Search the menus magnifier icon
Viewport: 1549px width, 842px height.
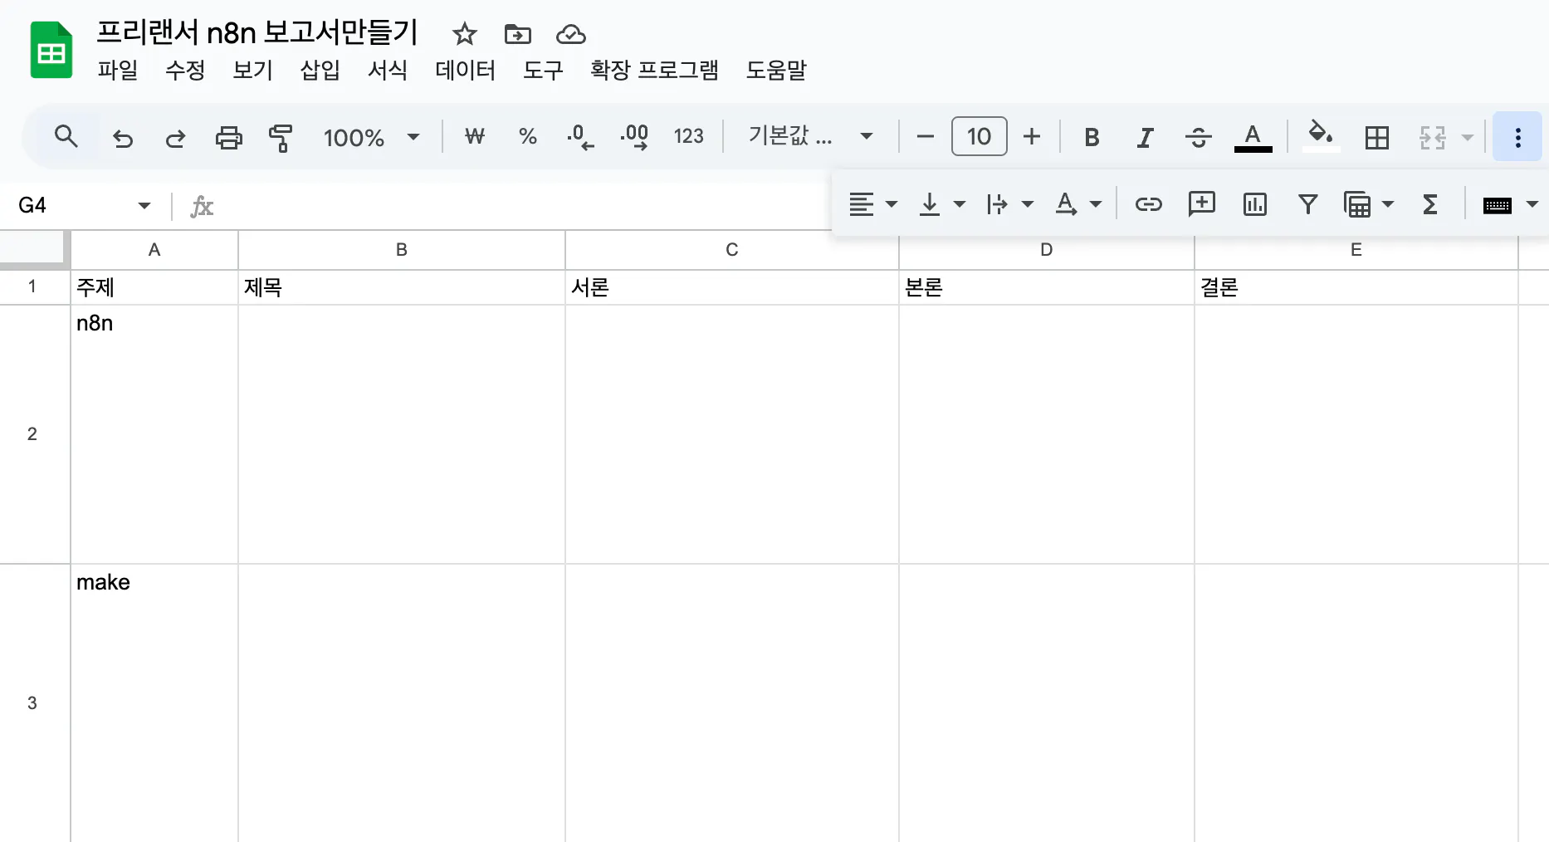click(66, 136)
